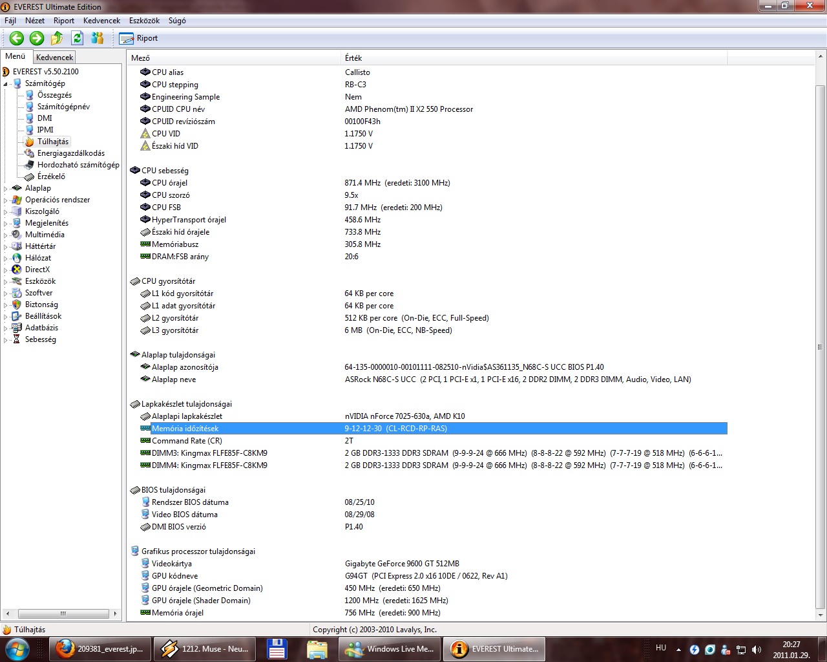
Task: Sort by the Mező column header
Action: 234,58
